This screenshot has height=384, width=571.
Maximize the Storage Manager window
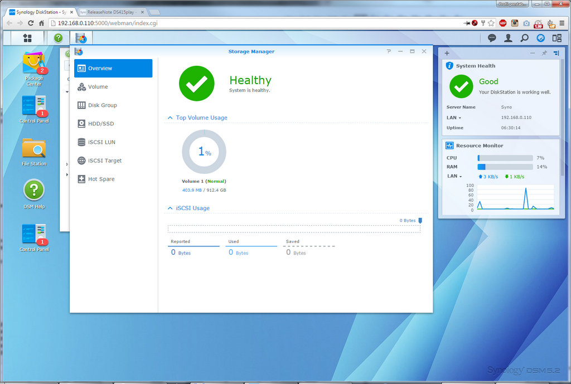tap(412, 51)
